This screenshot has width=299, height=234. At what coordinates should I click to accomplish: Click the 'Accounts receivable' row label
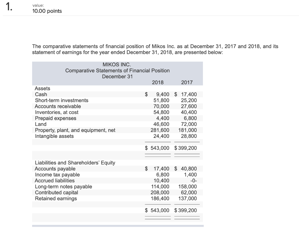58,106
